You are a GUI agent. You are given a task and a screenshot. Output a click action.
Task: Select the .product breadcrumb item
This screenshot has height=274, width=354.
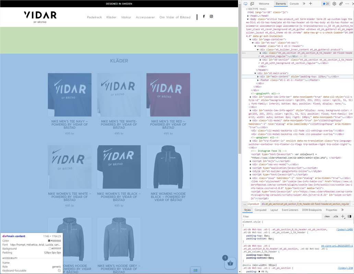[253, 204]
